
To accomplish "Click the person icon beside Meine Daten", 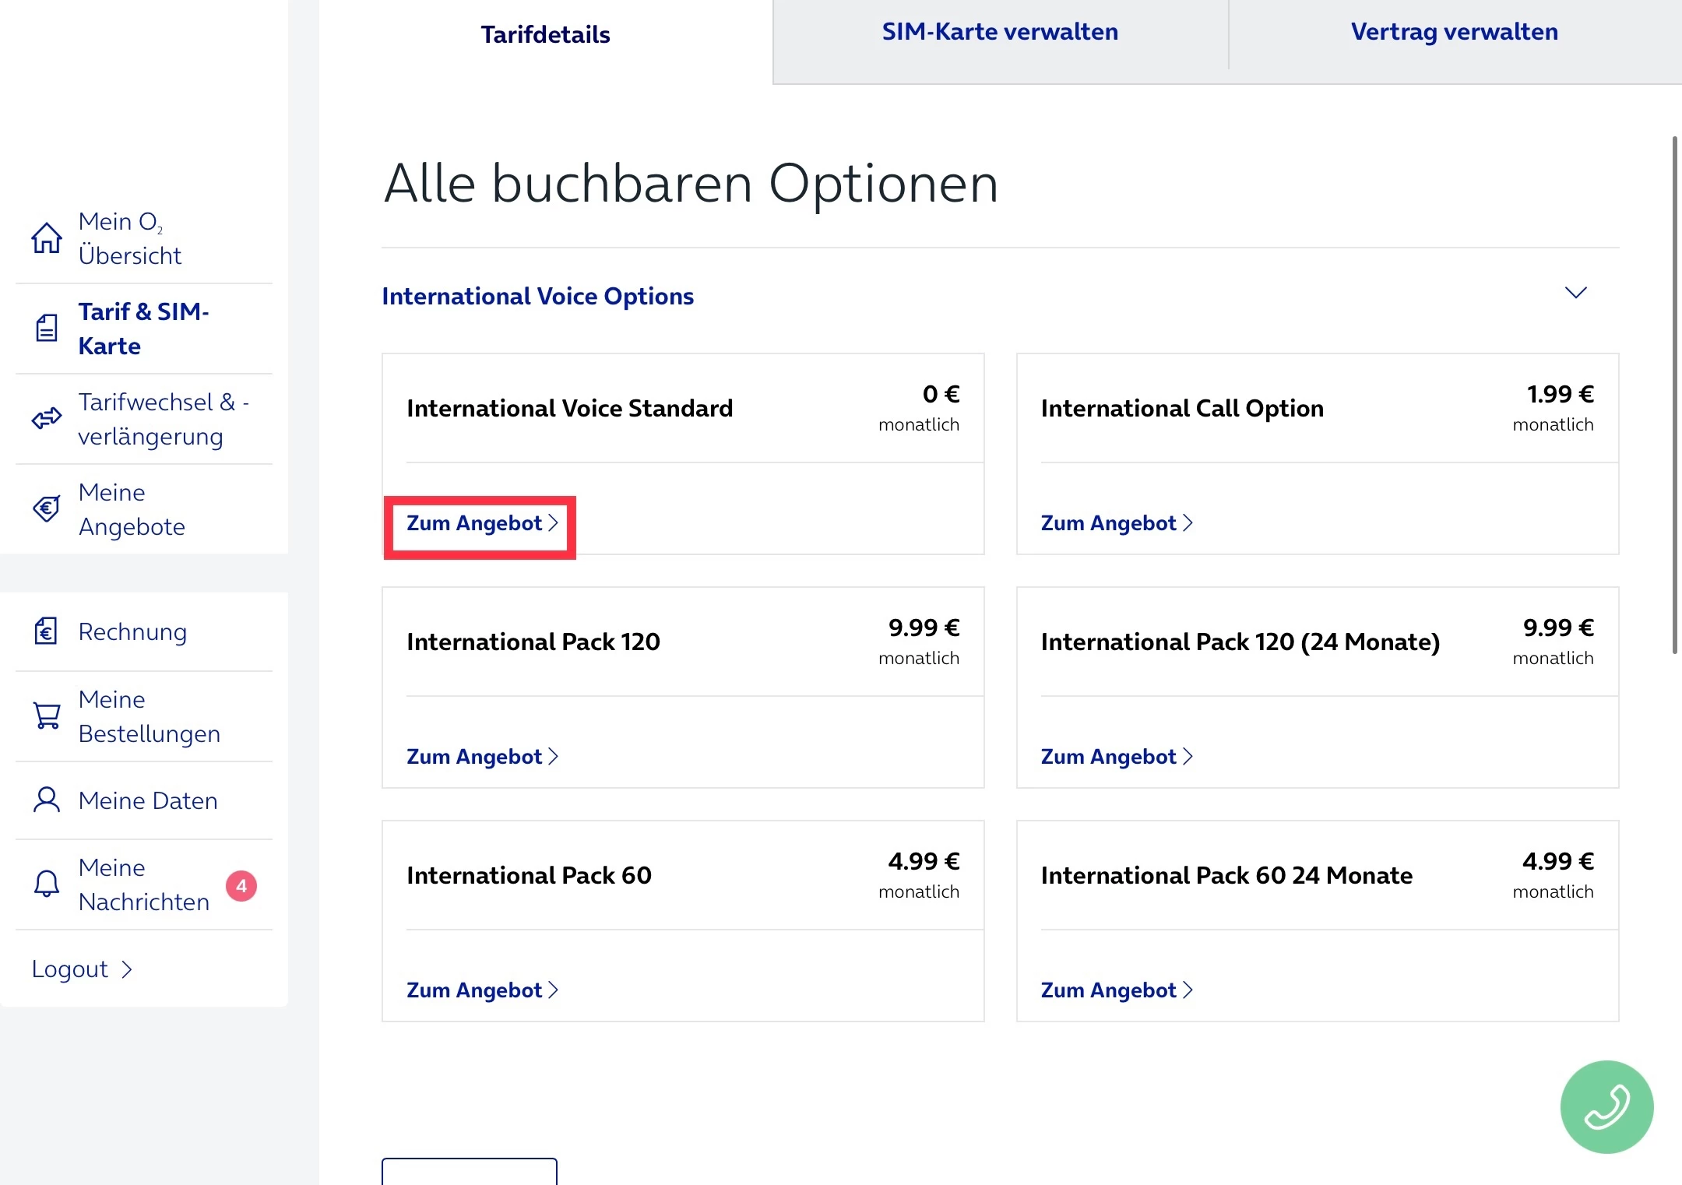I will click(47, 800).
